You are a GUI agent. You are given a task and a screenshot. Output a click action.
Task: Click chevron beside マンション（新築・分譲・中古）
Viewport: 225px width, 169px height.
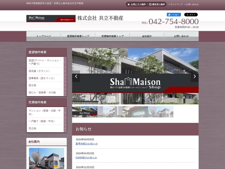point(65,112)
